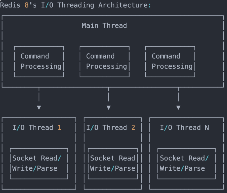Image resolution: width=227 pixels, height=193 pixels.
Task: Select 'Write/Parse' text under I/O Thread N
Action: 182,169
